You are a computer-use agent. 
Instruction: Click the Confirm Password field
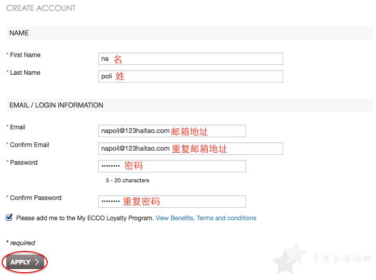point(172,202)
